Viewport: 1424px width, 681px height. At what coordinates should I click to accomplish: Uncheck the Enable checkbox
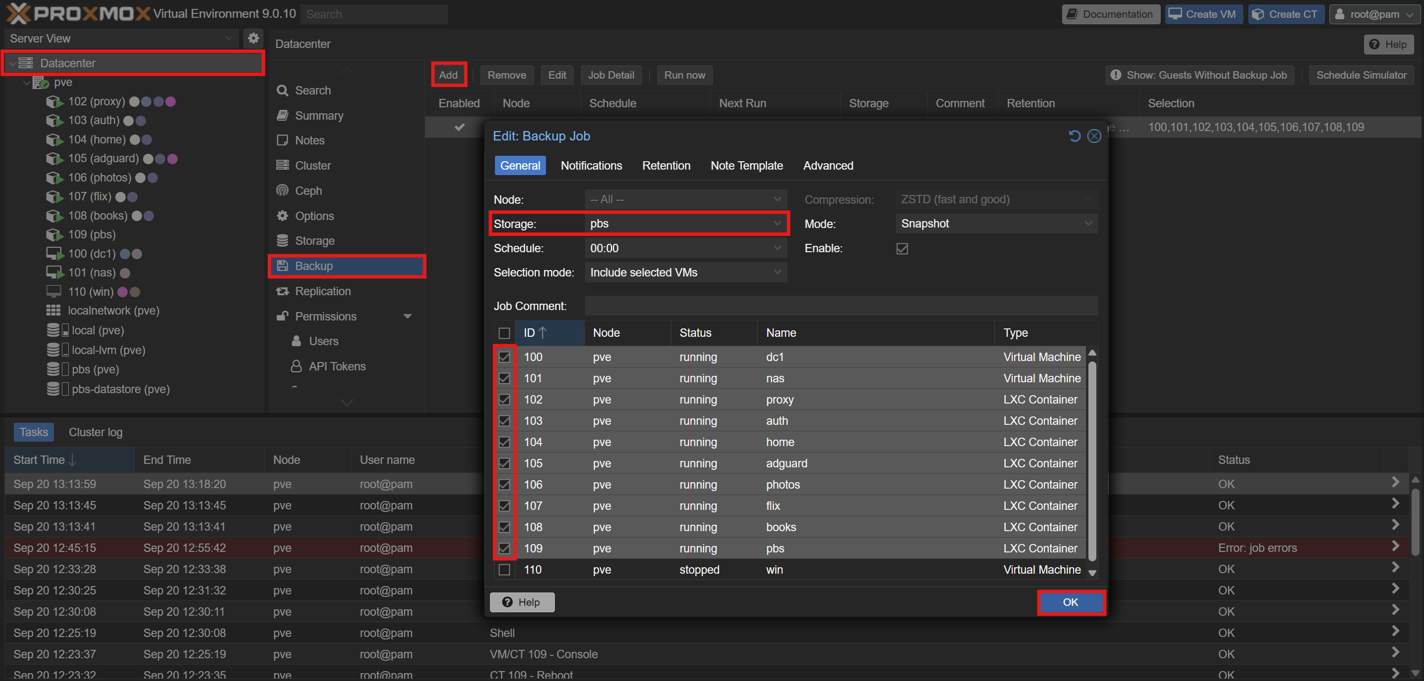coord(902,249)
